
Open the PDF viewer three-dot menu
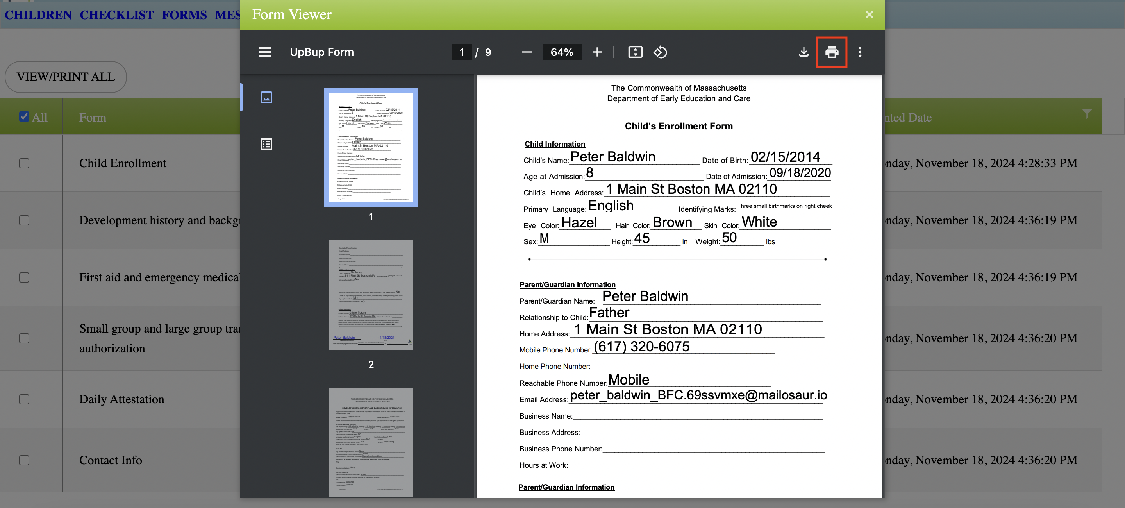[859, 52]
